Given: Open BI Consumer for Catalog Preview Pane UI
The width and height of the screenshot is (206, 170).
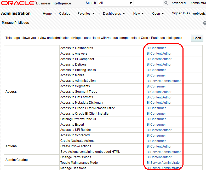Looking at the screenshot, I should 156,119.
